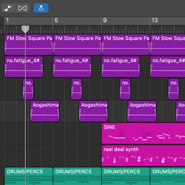This screenshot has height=185, width=185.
Task: Select the DRUMS/PERC region at bar 13
Action: (x=168, y=176)
